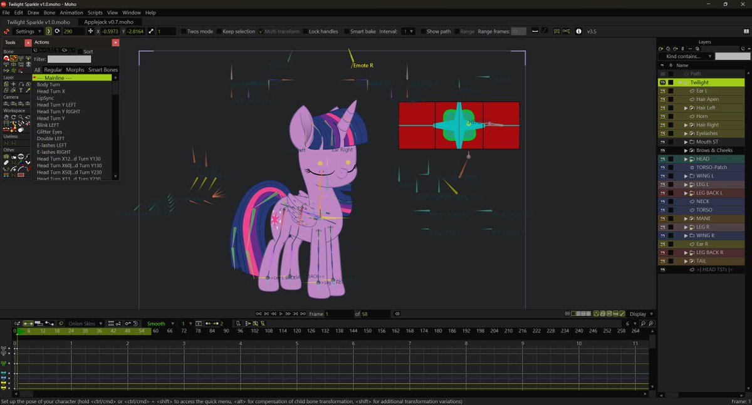Click the info icon beside v3.5
The height and width of the screenshot is (405, 752).
click(x=578, y=31)
